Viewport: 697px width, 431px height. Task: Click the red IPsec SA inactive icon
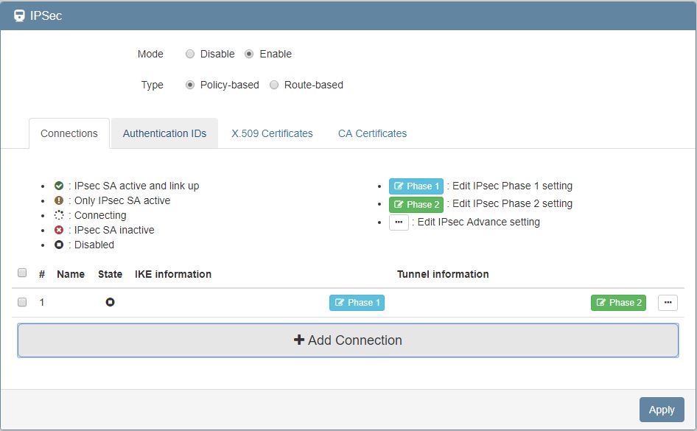click(x=59, y=230)
